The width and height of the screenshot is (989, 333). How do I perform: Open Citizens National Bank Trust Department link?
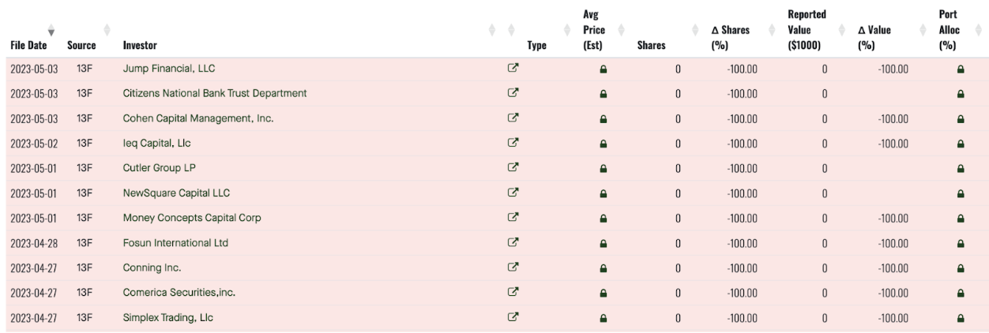(x=215, y=94)
